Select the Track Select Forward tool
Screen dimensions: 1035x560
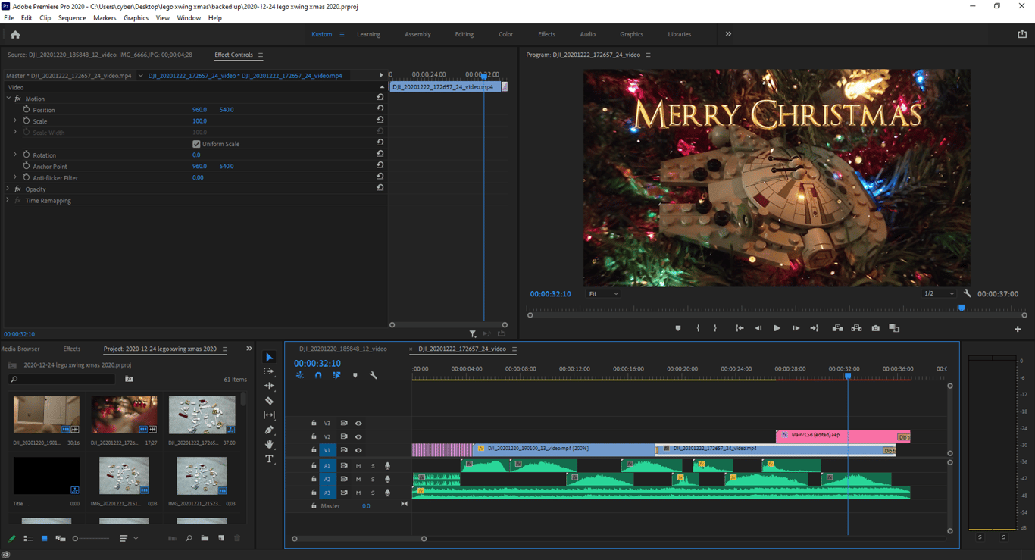269,371
